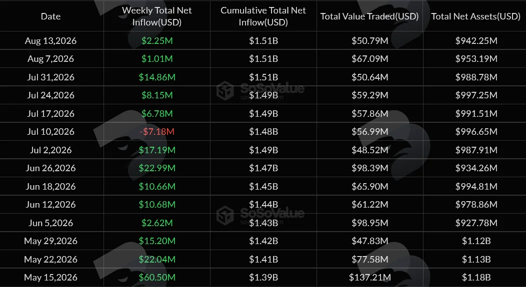This screenshot has height=287, width=526.
Task: Select the Jun 5,2026 date cell
Action: pyautogui.click(x=50, y=223)
